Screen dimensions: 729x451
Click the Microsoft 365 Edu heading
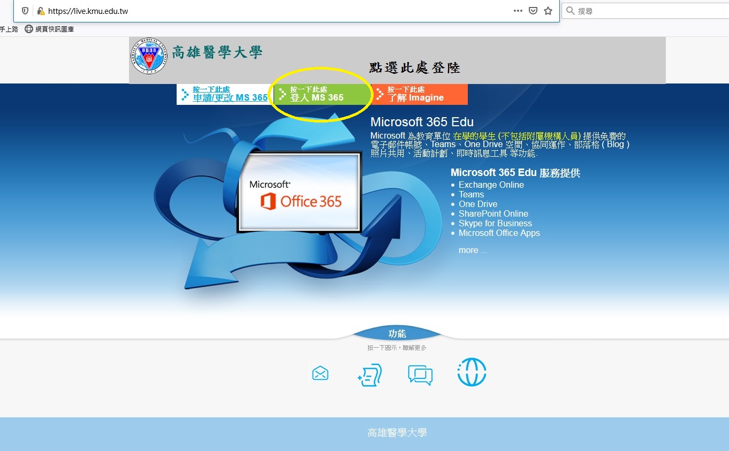tap(422, 122)
